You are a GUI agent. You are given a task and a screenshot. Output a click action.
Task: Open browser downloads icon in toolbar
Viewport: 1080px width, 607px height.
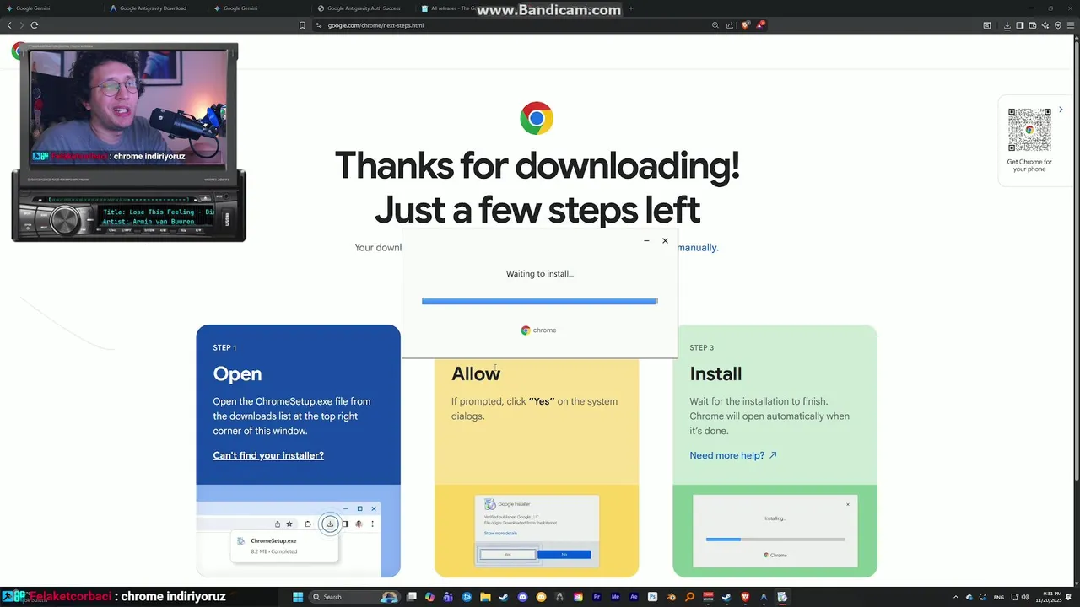tap(1007, 25)
